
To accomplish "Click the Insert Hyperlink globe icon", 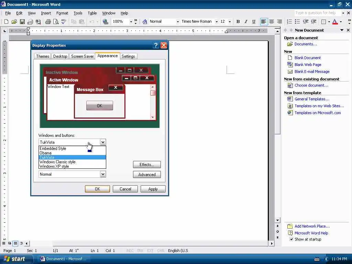I will point(105,22).
